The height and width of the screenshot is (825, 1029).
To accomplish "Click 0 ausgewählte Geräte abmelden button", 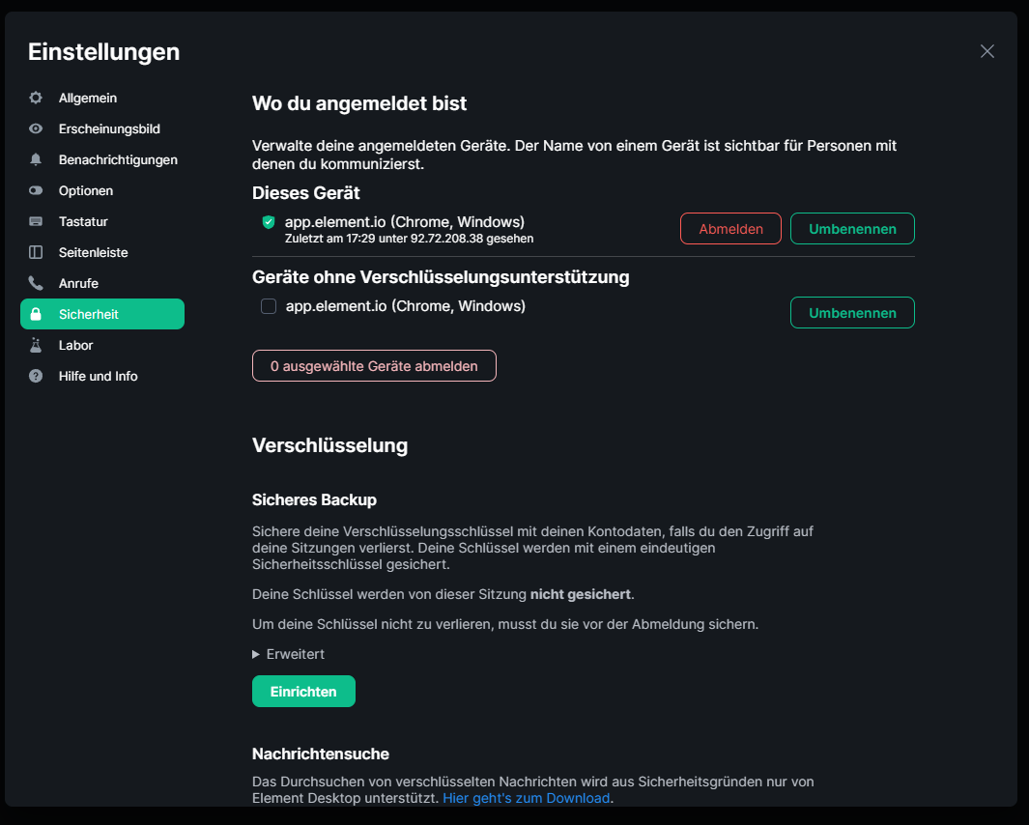I will coord(374,365).
